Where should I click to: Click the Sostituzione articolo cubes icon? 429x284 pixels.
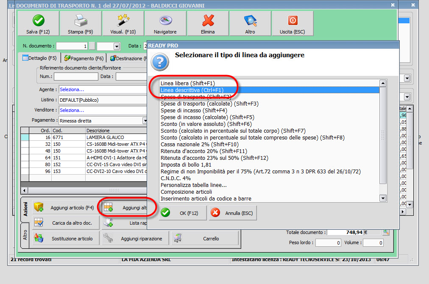click(x=39, y=238)
